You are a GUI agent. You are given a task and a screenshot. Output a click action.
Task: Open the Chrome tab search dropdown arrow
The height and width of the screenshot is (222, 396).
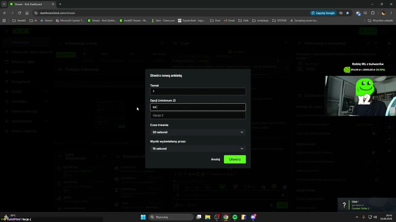tap(4, 4)
